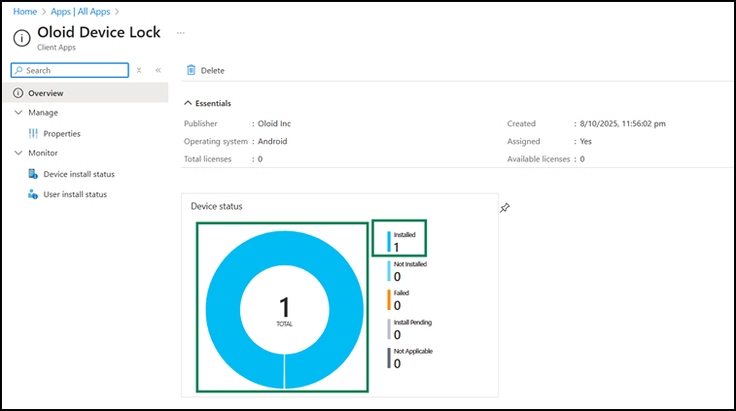Open the ellipsis more options menu
Image resolution: width=736 pixels, height=411 pixels.
click(x=181, y=33)
